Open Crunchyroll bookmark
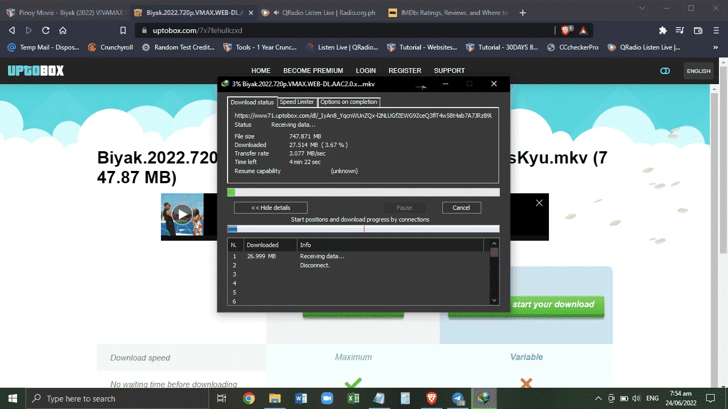This screenshot has height=409, width=728. click(x=110, y=47)
